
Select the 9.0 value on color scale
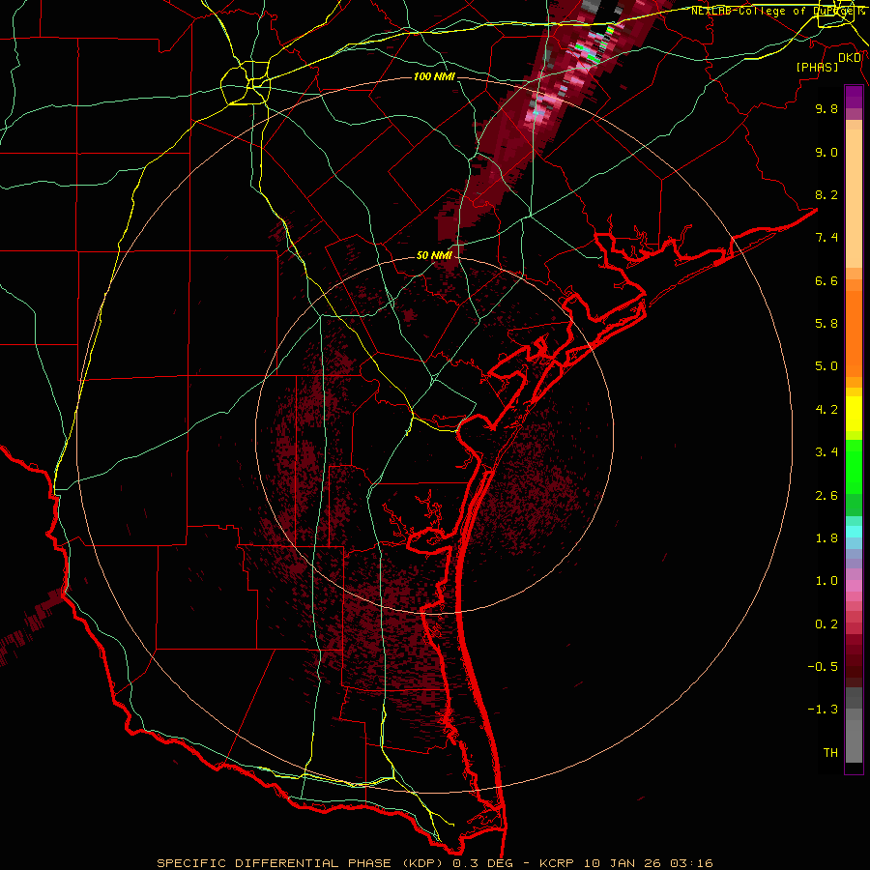(826, 152)
